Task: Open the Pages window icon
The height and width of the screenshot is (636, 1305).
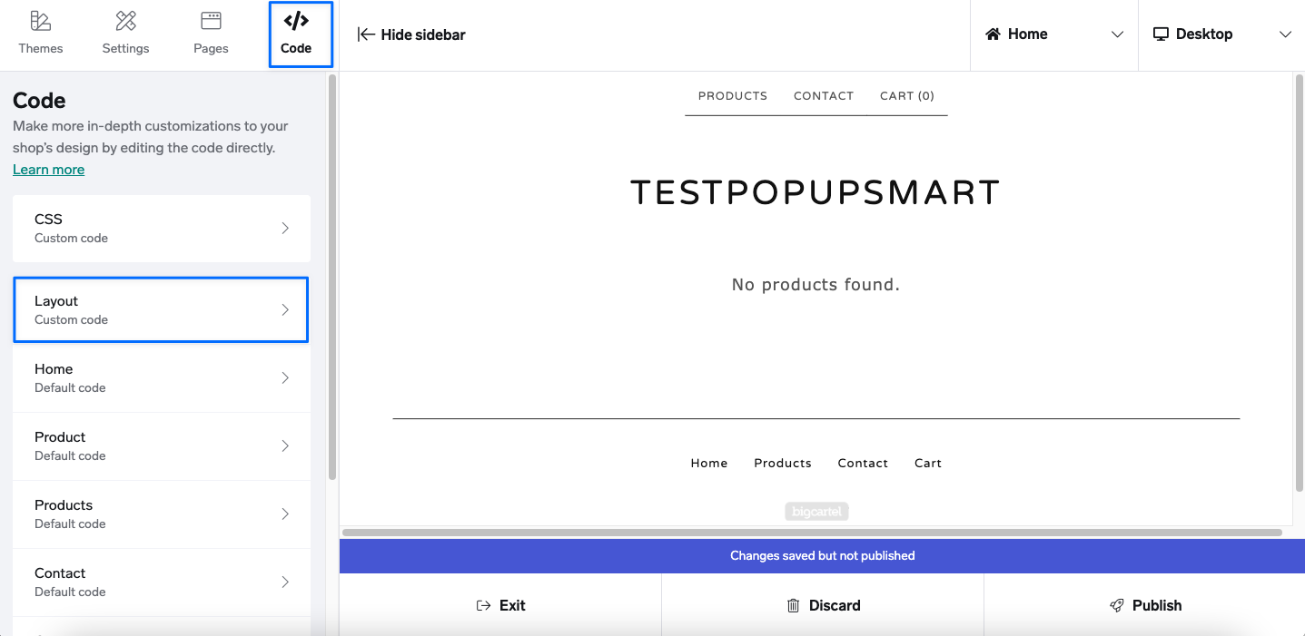Action: tap(211, 20)
